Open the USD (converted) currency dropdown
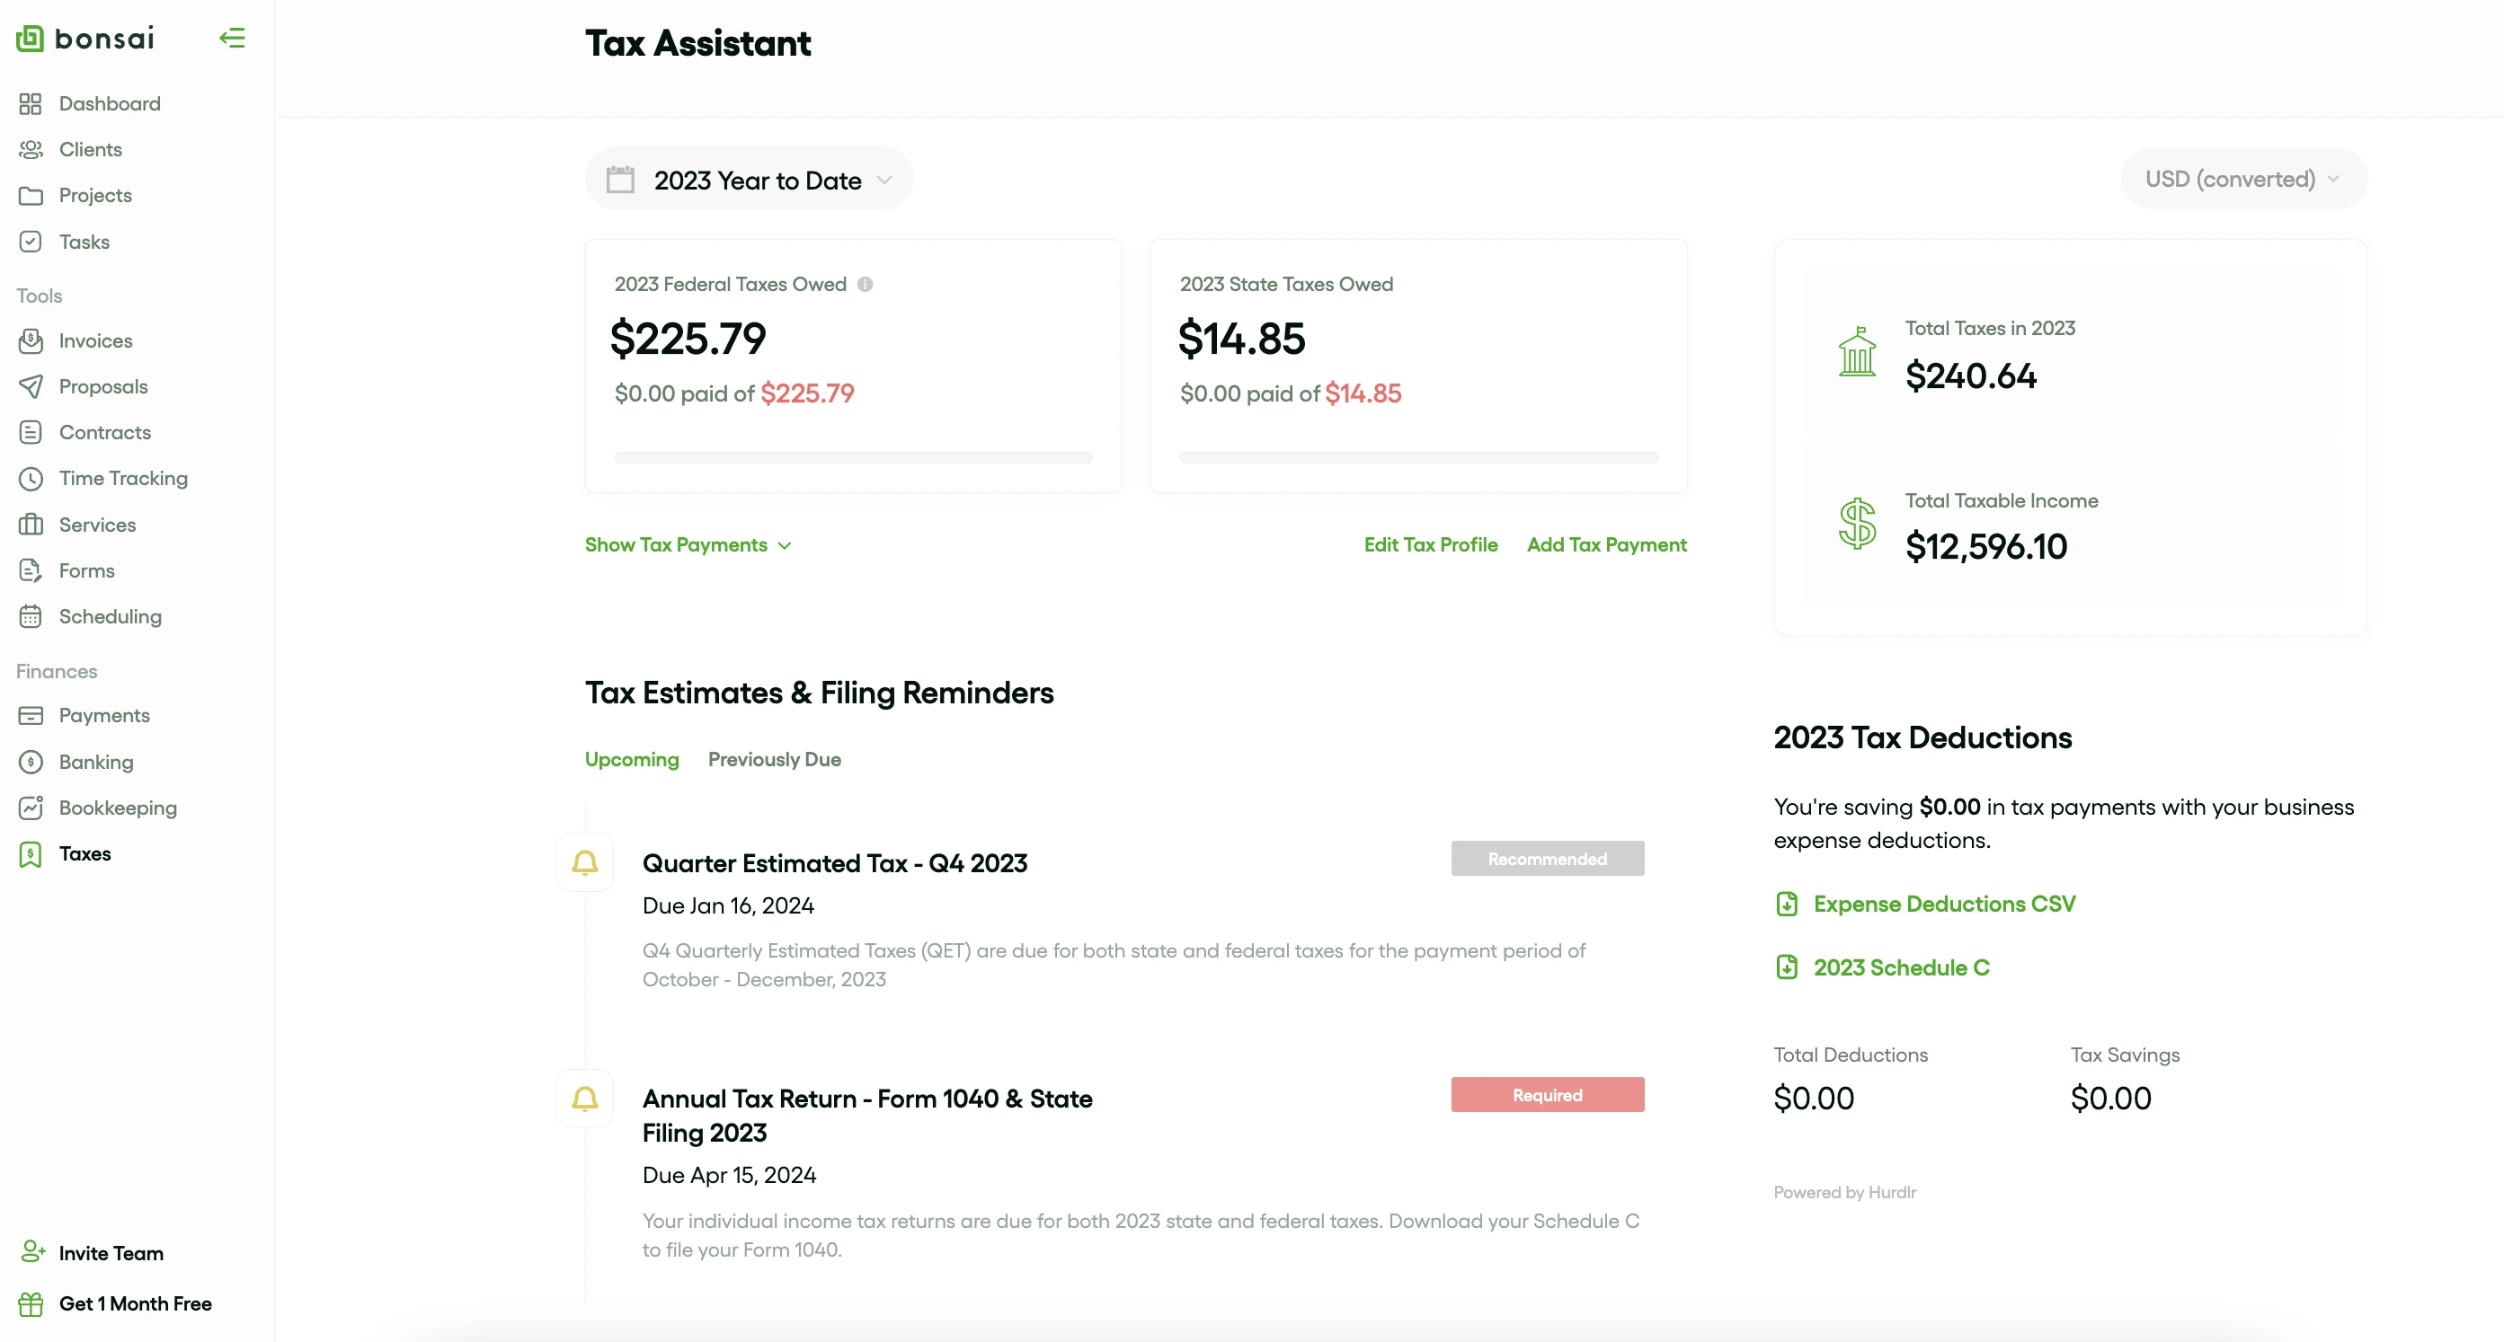Image resolution: width=2504 pixels, height=1342 pixels. pyautogui.click(x=2242, y=179)
